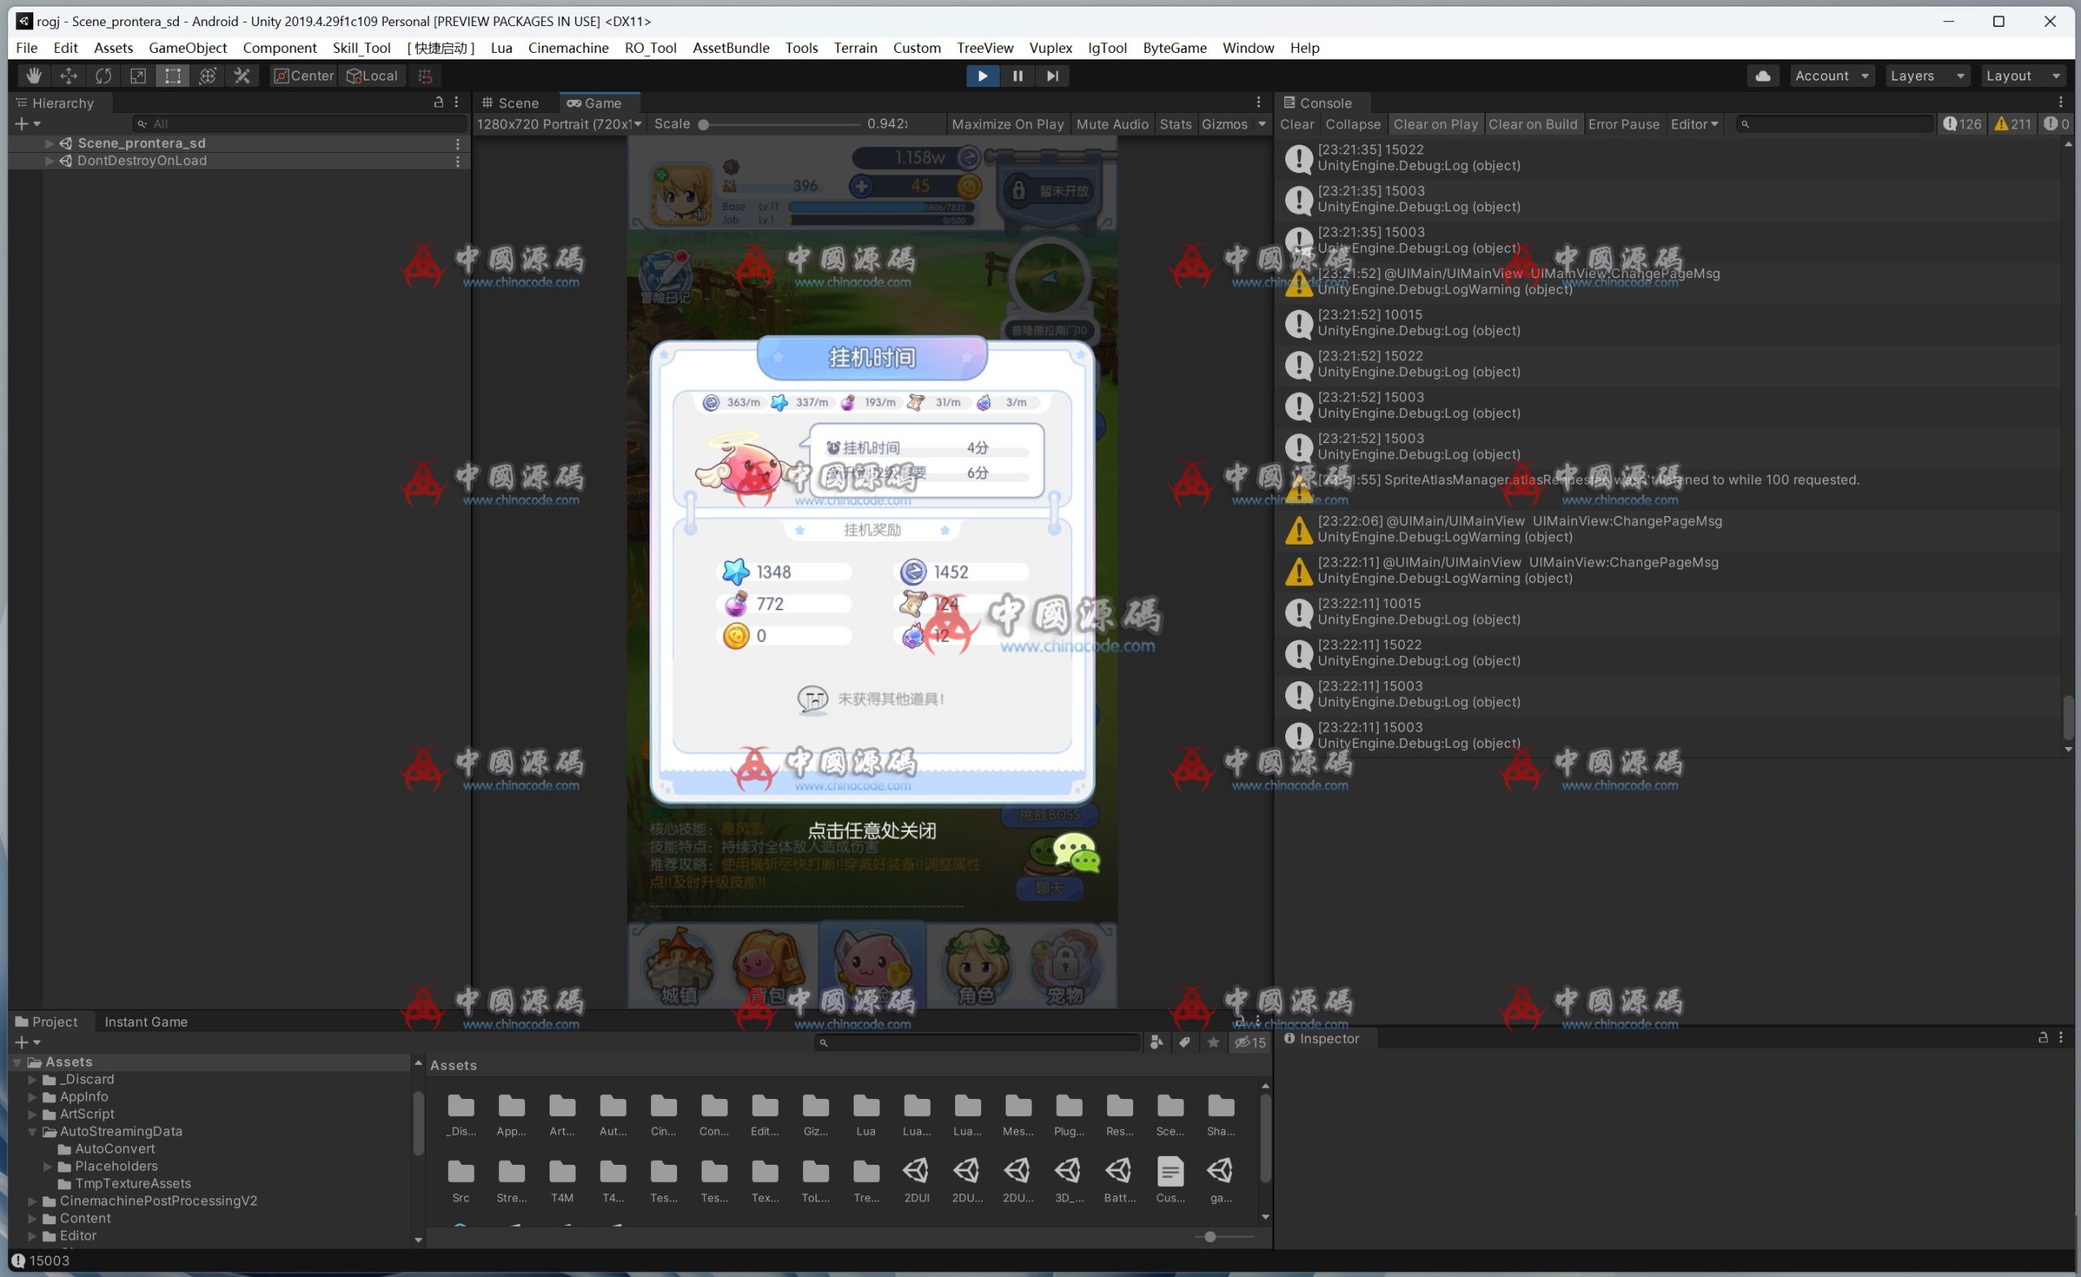Select the Move tool
Image resolution: width=2081 pixels, height=1277 pixels.
(x=68, y=76)
